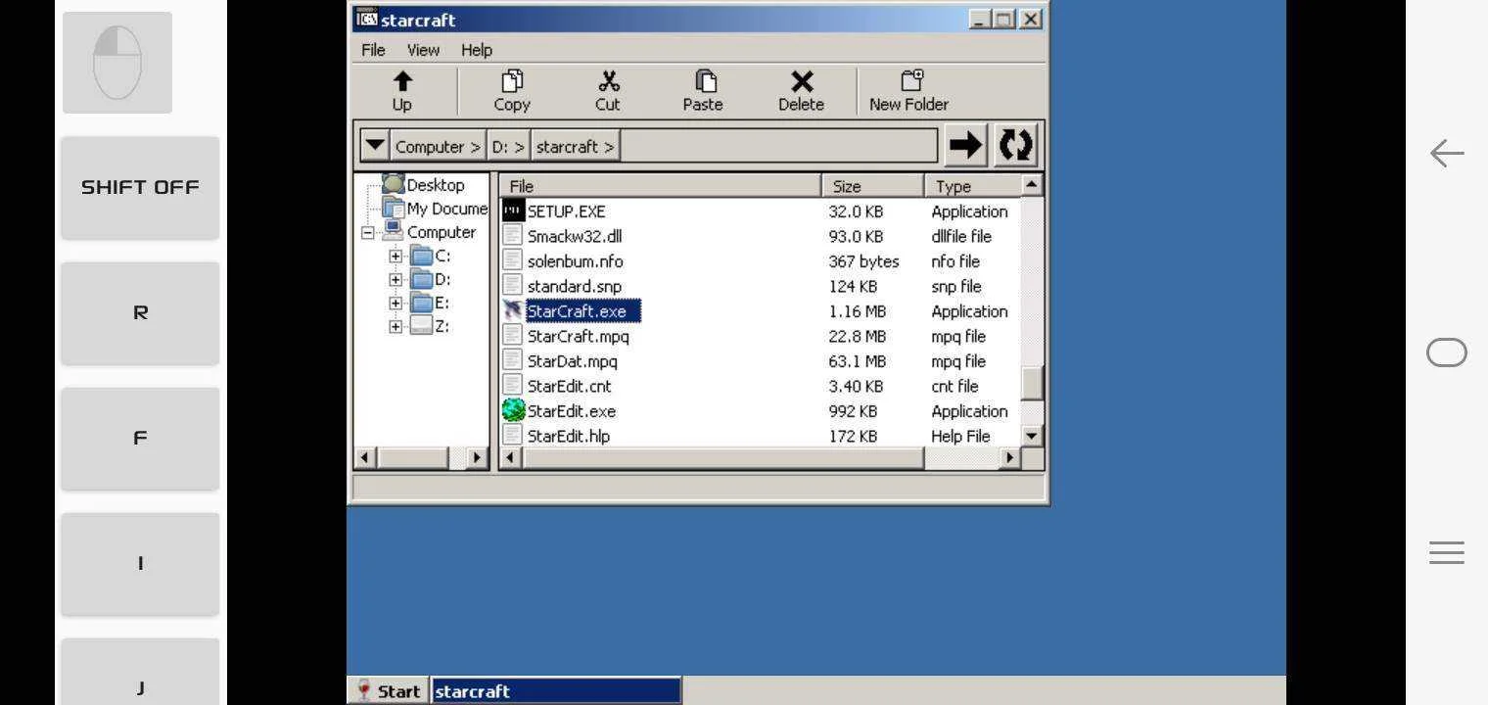Click the Help File type cell
Screen dimensions: 1488x705
[x=960, y=436]
